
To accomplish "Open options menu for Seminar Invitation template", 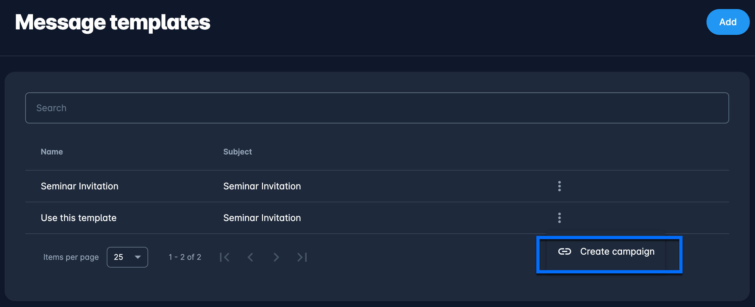I will (x=559, y=186).
